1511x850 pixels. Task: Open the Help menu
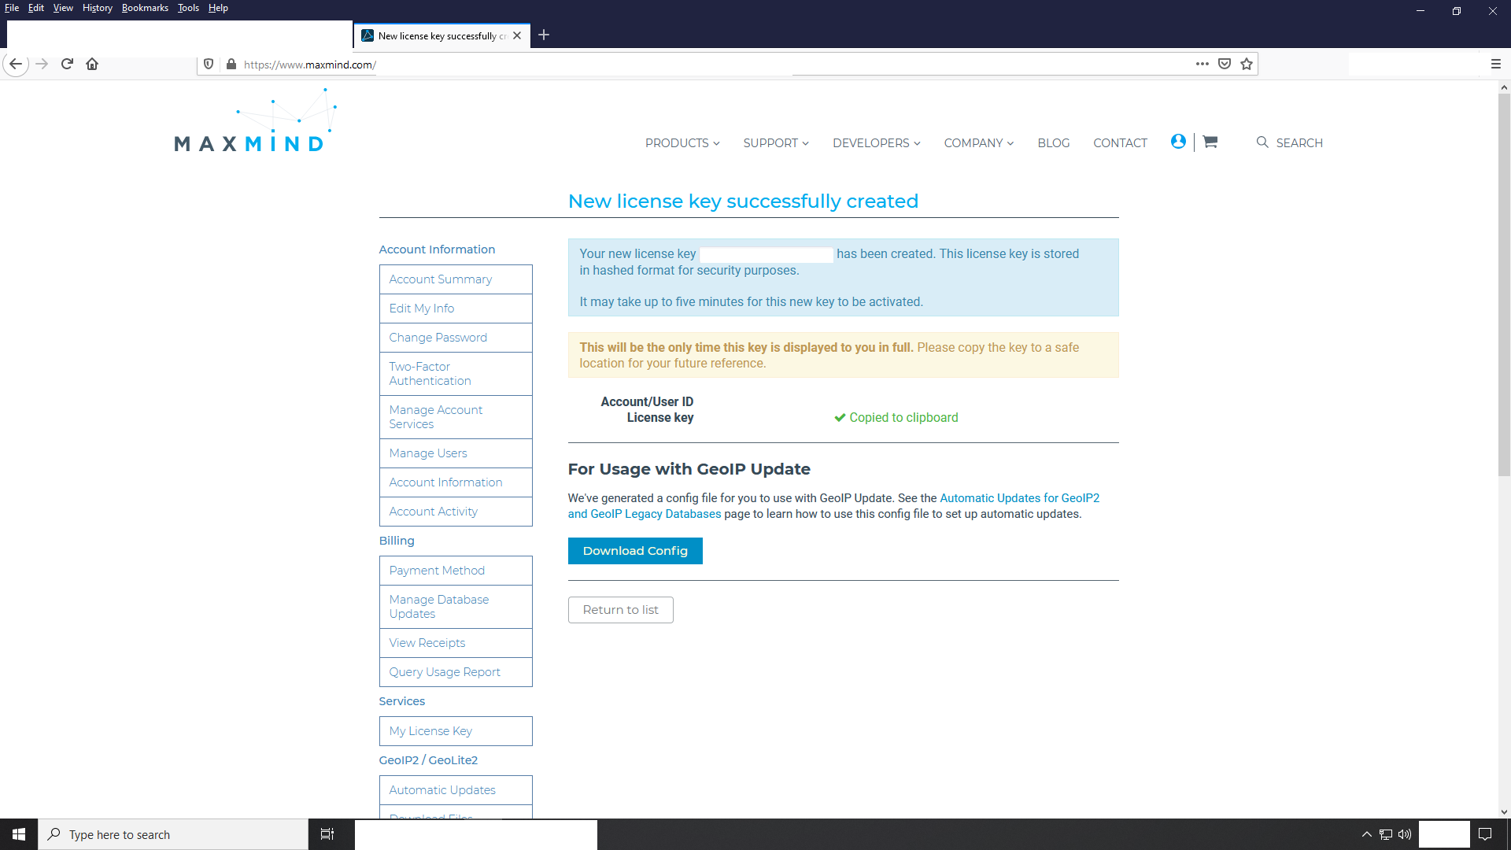coord(218,8)
